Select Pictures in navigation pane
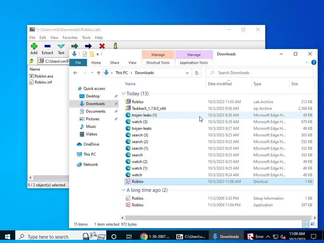This screenshot has height=243, width=324. tap(93, 119)
